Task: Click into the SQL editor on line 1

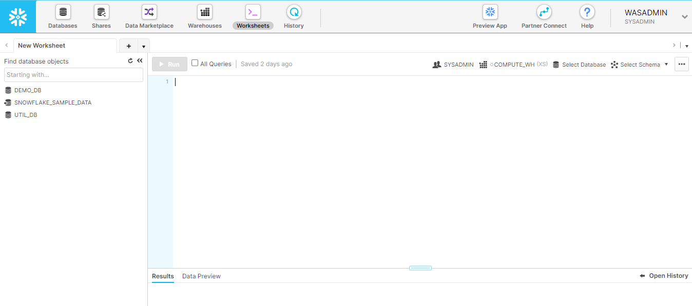Action: pos(432,82)
